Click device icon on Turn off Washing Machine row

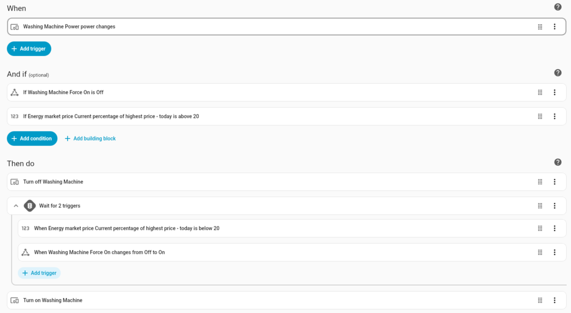[x=15, y=182]
